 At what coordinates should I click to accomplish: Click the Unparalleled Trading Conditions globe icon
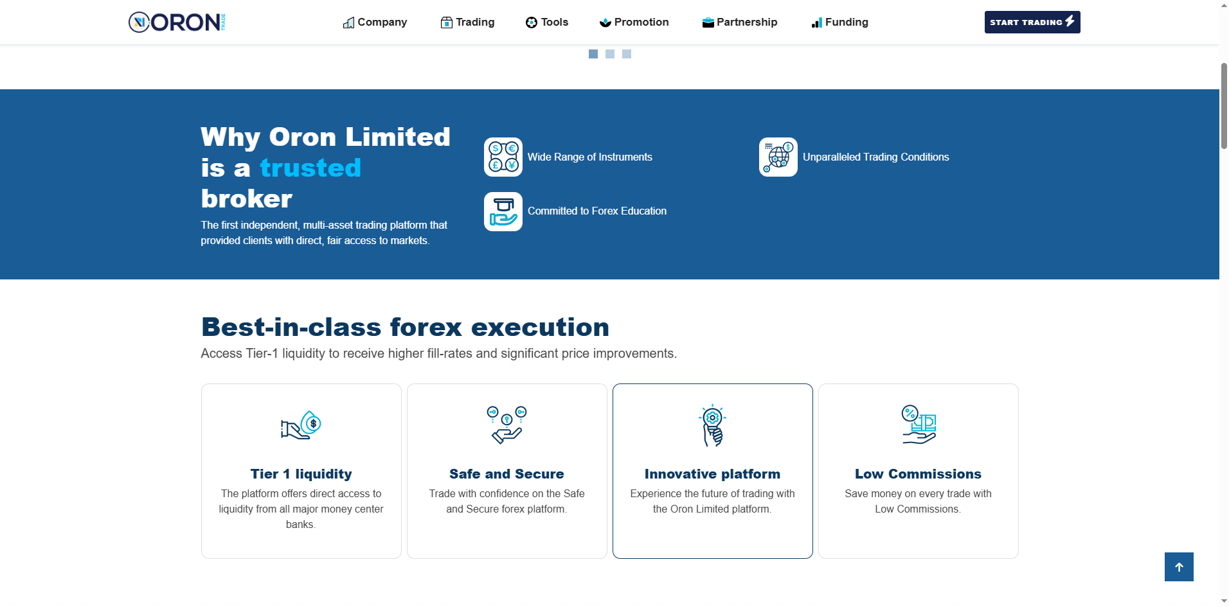pyautogui.click(x=778, y=157)
